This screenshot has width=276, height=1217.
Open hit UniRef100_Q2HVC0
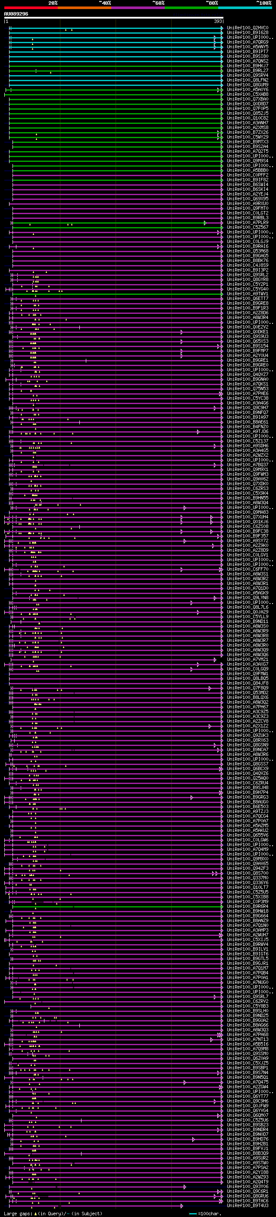pyautogui.click(x=248, y=28)
